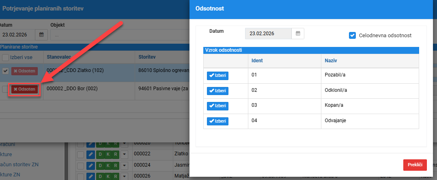The width and height of the screenshot is (437, 180).
Task: Choose Izberi for reason 01 Pozabil/a
Action: (217, 76)
